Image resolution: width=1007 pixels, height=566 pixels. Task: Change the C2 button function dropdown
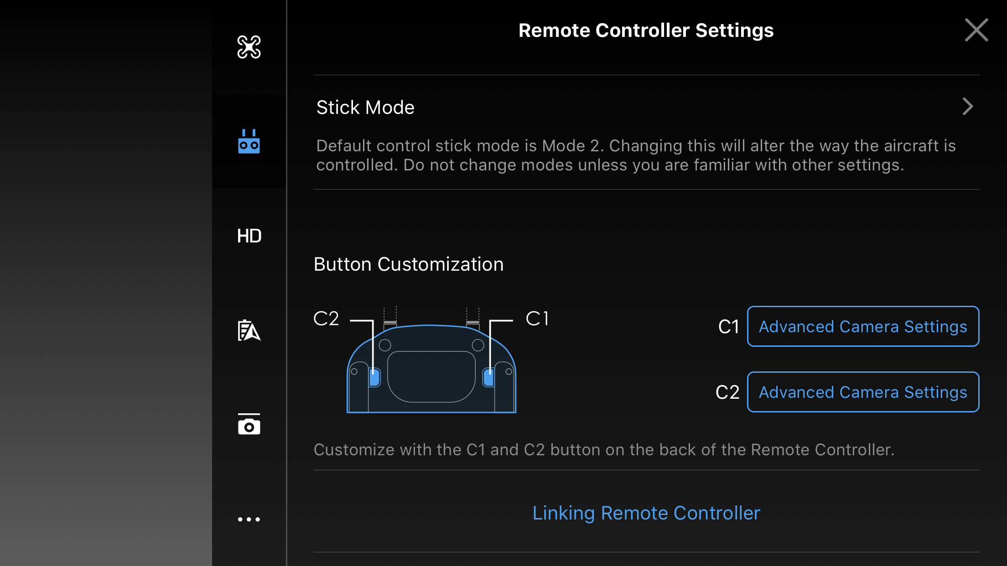click(x=863, y=392)
